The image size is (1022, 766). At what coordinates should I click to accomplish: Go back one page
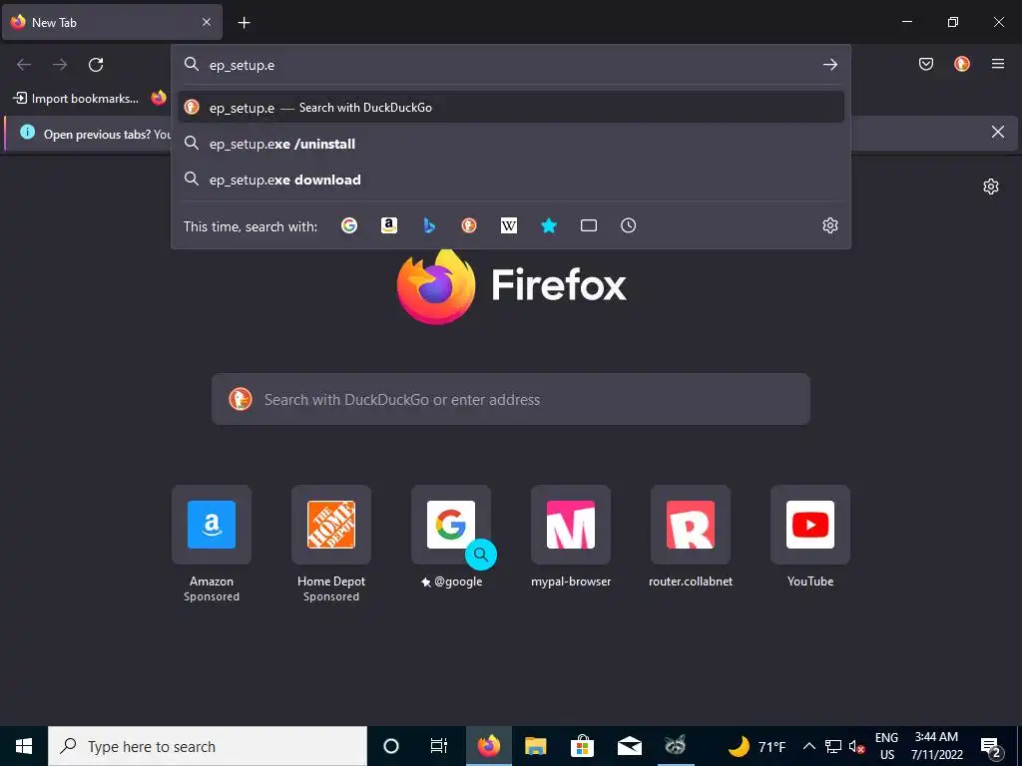24,65
